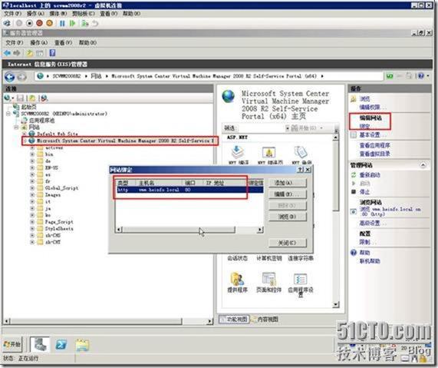Click 绑定 link in actions pane

[x=365, y=126]
